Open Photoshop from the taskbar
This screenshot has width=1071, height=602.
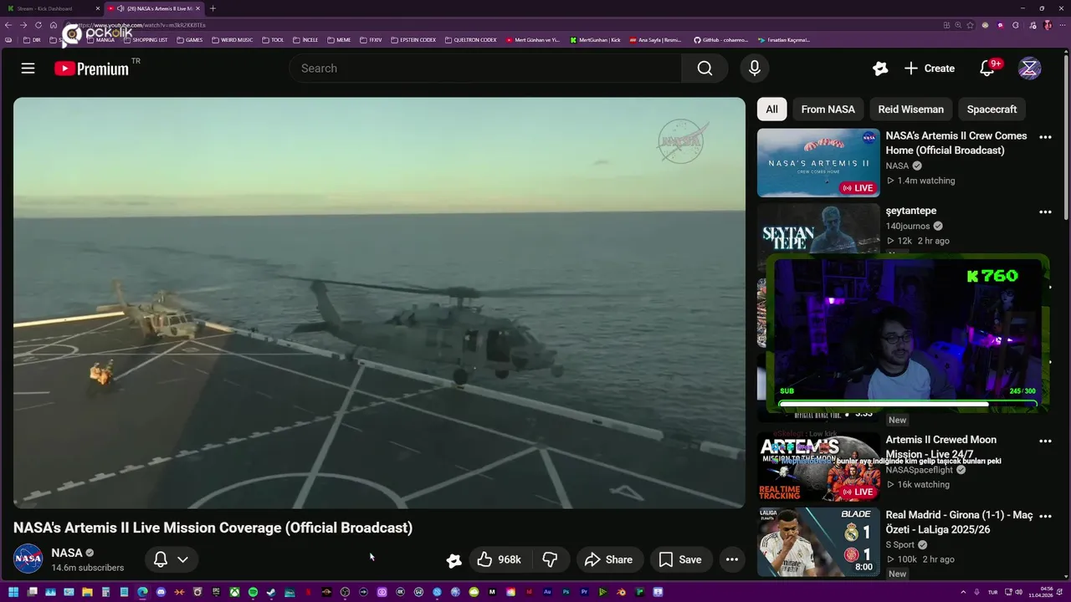566,592
